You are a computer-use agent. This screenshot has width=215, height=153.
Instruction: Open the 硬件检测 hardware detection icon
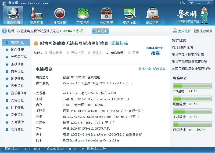(13, 13)
